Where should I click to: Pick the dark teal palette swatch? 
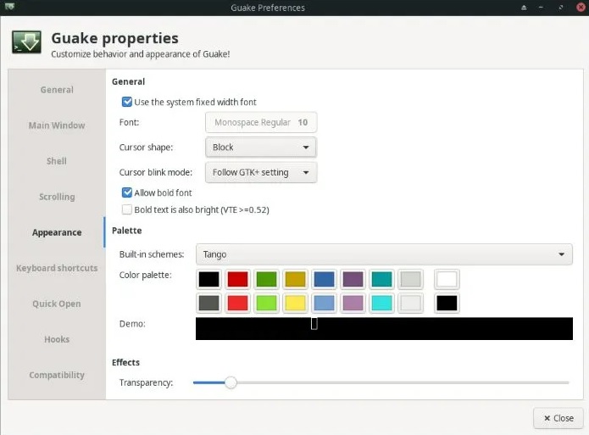(381, 279)
